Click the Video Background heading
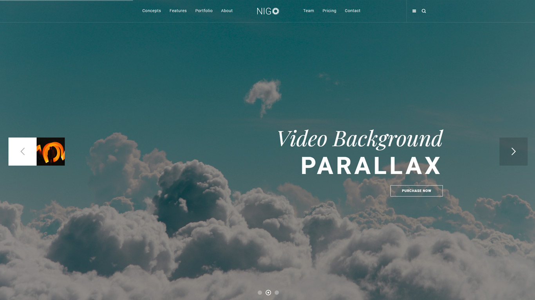This screenshot has width=535, height=300. [x=360, y=139]
